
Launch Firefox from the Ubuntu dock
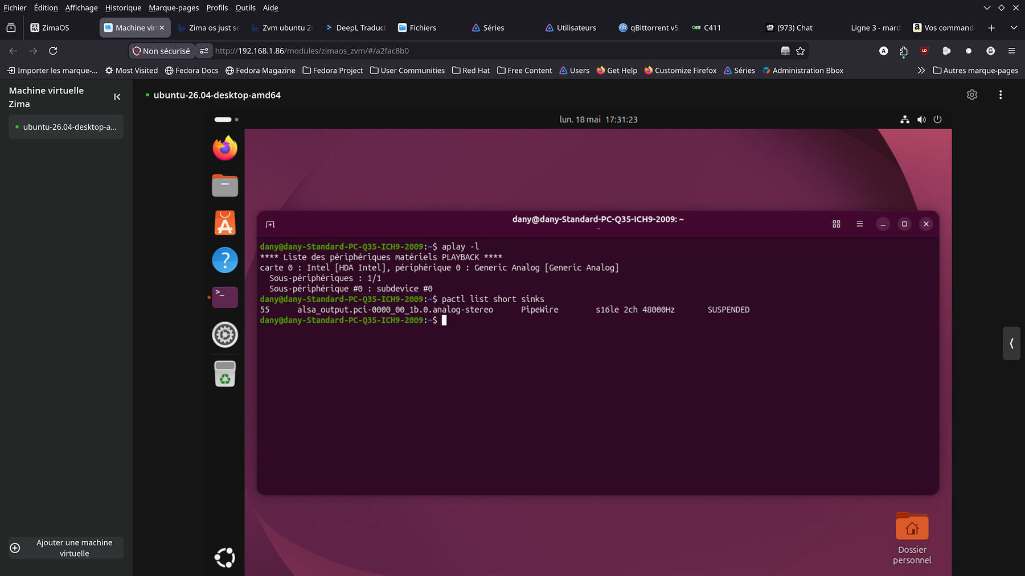coord(225,148)
